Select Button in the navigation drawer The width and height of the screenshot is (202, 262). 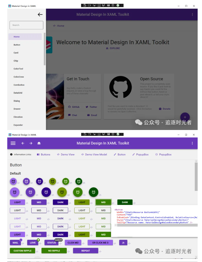click(25, 45)
